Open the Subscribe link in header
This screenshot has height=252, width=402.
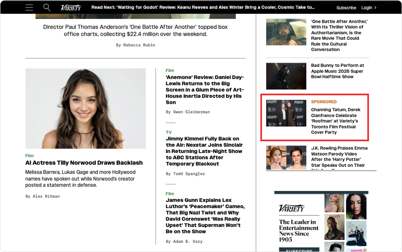pos(346,8)
